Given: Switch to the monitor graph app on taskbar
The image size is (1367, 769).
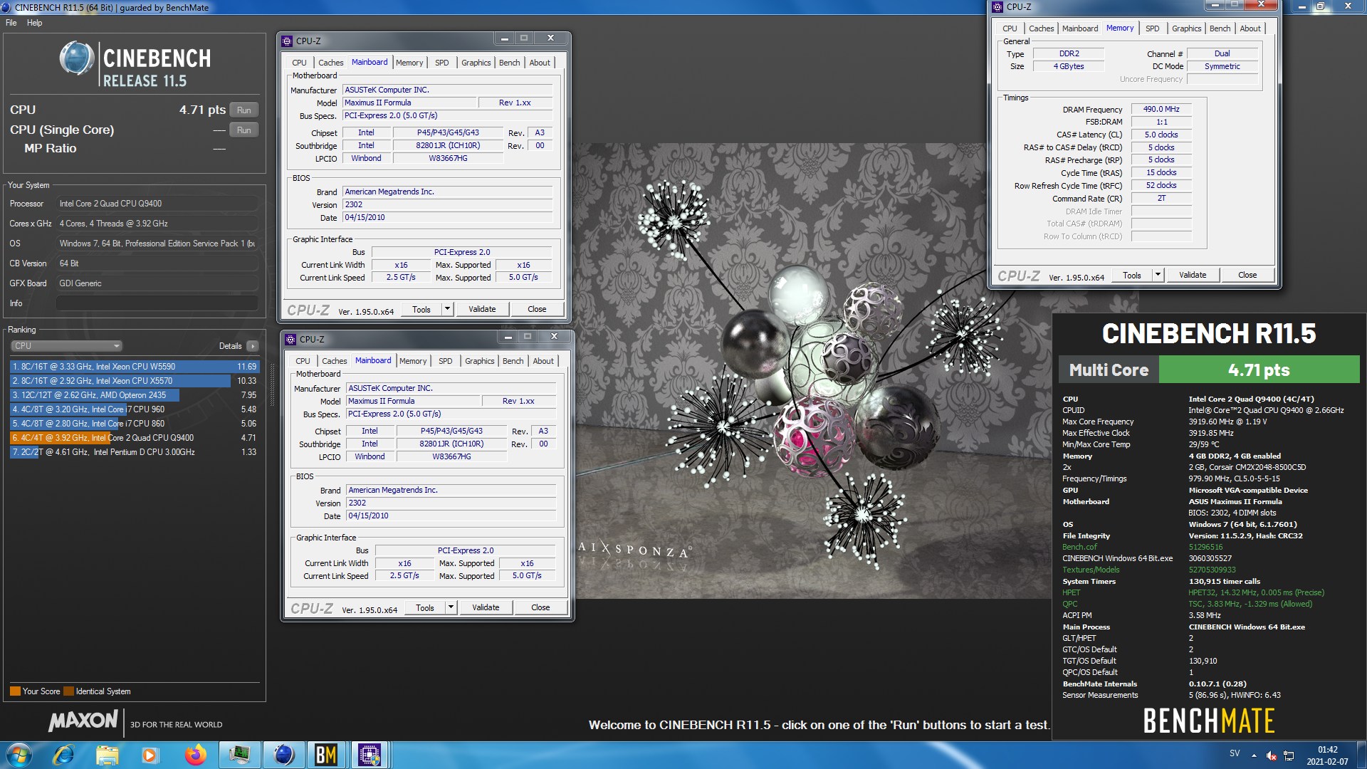Looking at the screenshot, I should click(239, 755).
